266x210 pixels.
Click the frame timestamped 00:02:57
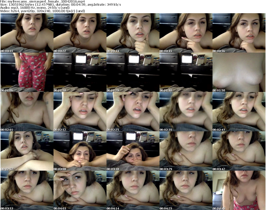coord(27,151)
